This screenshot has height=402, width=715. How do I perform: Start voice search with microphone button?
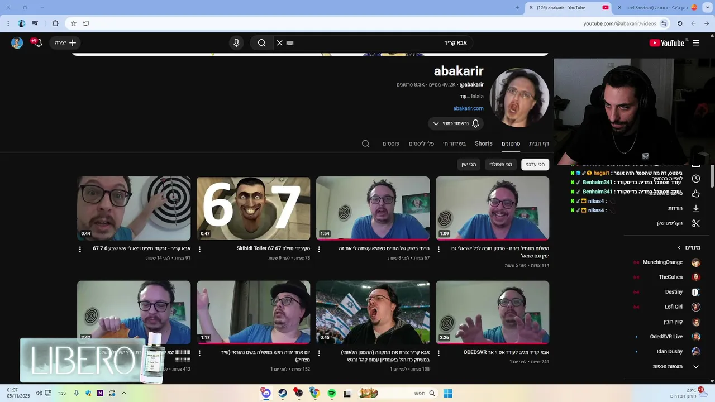(236, 43)
